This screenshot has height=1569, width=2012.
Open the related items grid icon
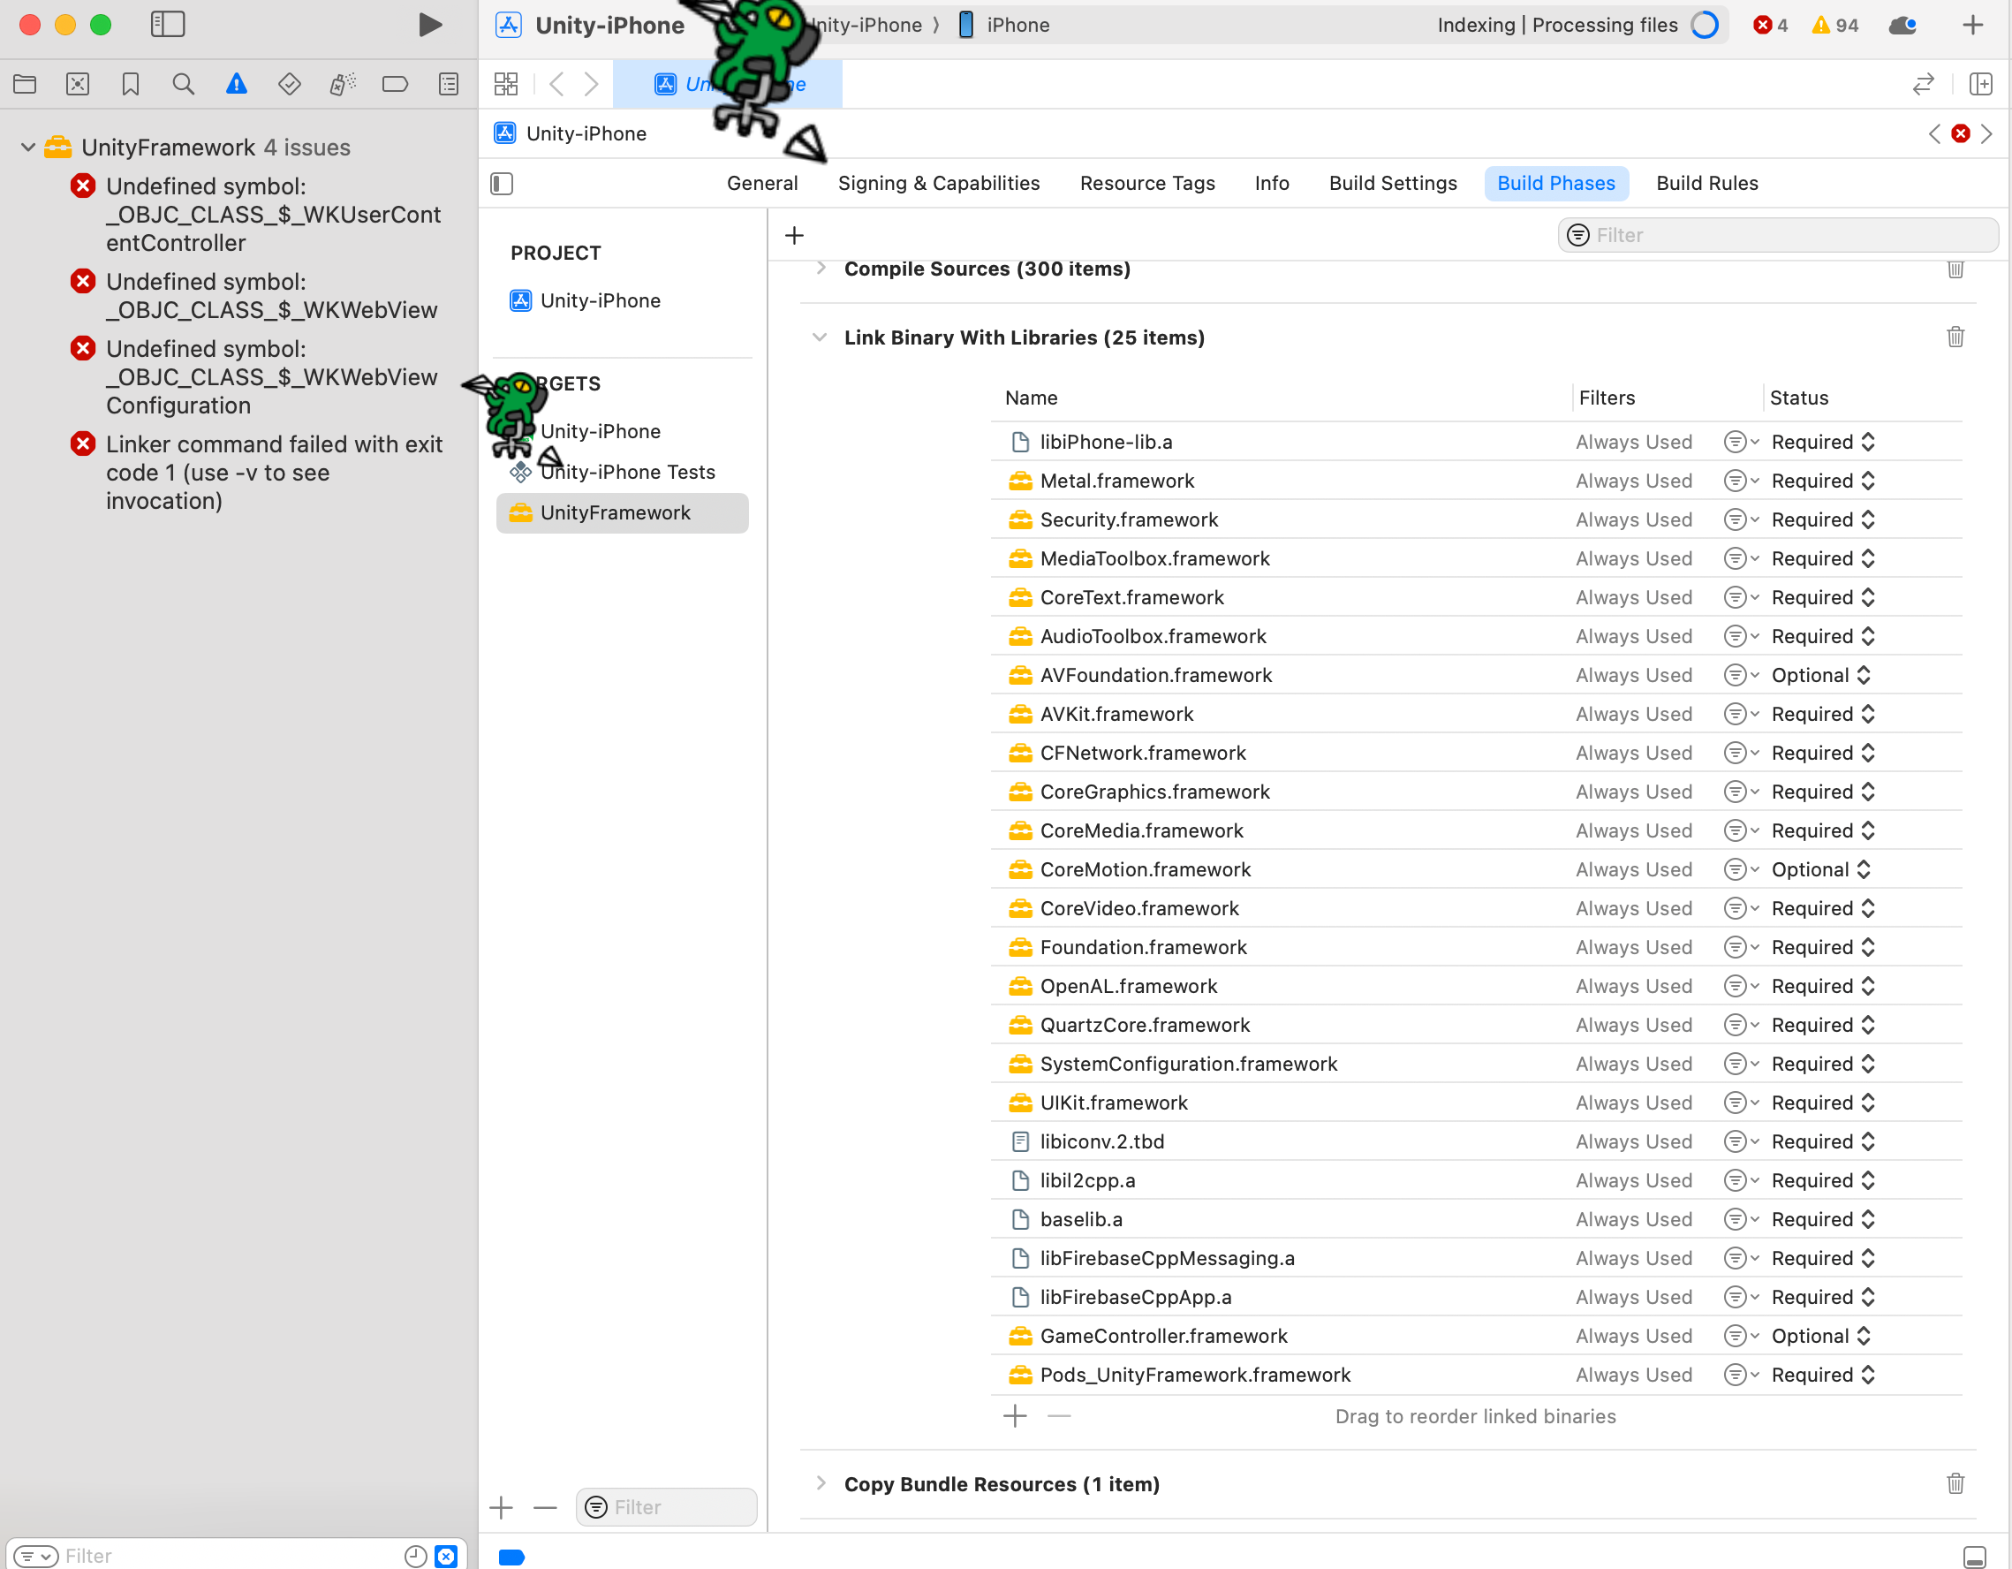506,85
